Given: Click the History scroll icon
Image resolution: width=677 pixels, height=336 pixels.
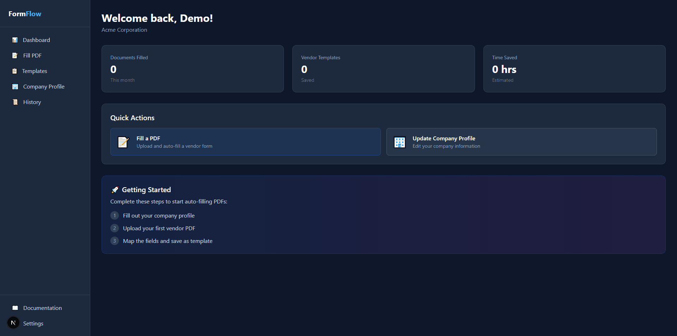Looking at the screenshot, I should (15, 102).
